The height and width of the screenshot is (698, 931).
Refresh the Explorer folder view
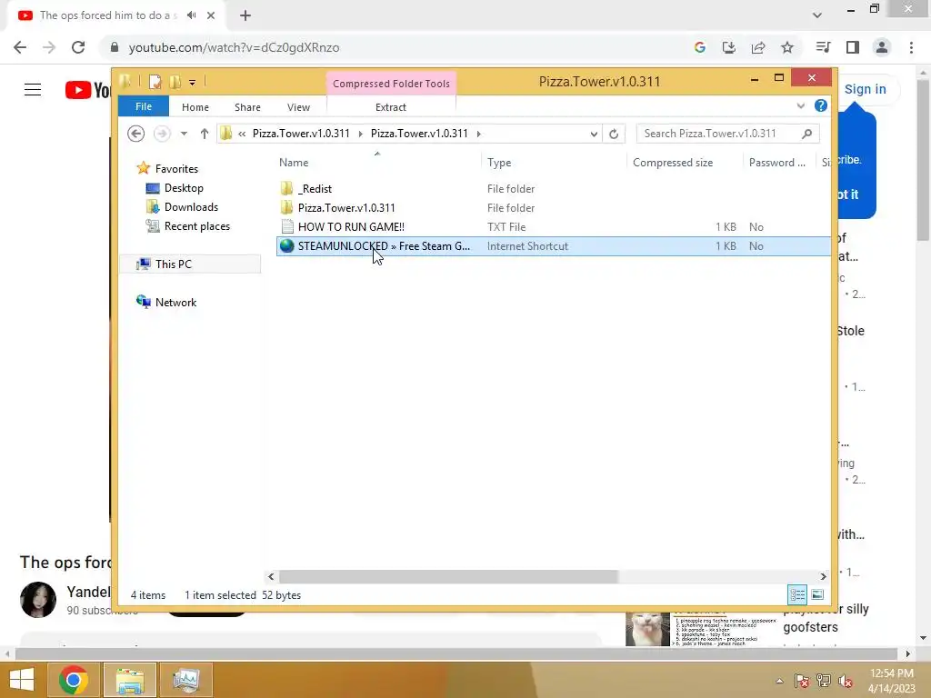coord(614,134)
